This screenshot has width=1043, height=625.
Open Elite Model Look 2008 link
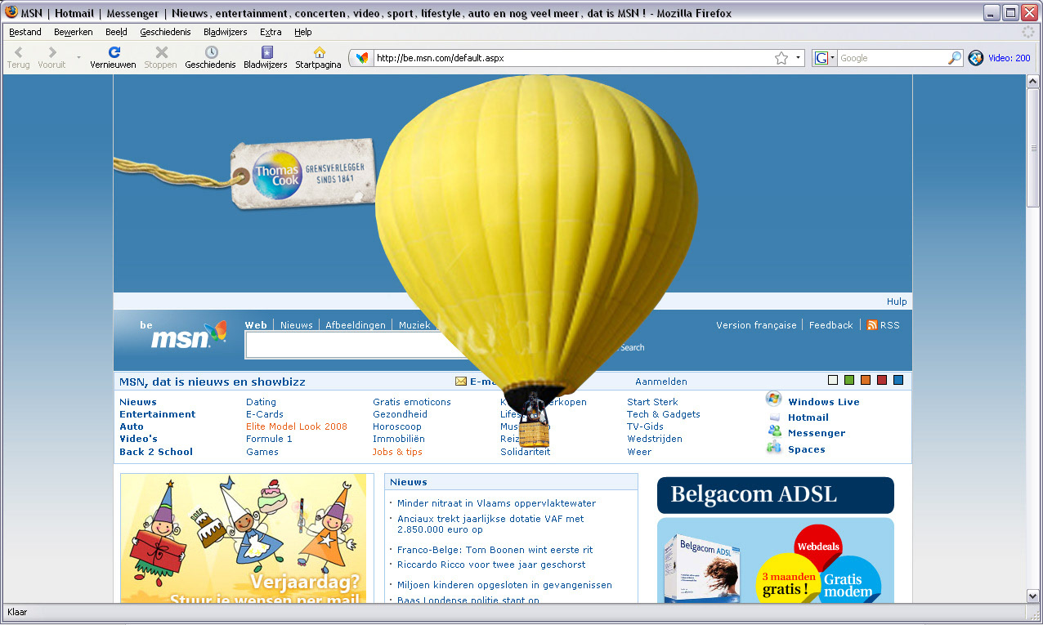[297, 426]
